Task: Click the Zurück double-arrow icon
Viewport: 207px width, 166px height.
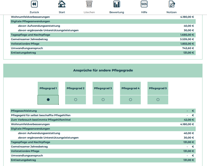Action: (x=34, y=4)
